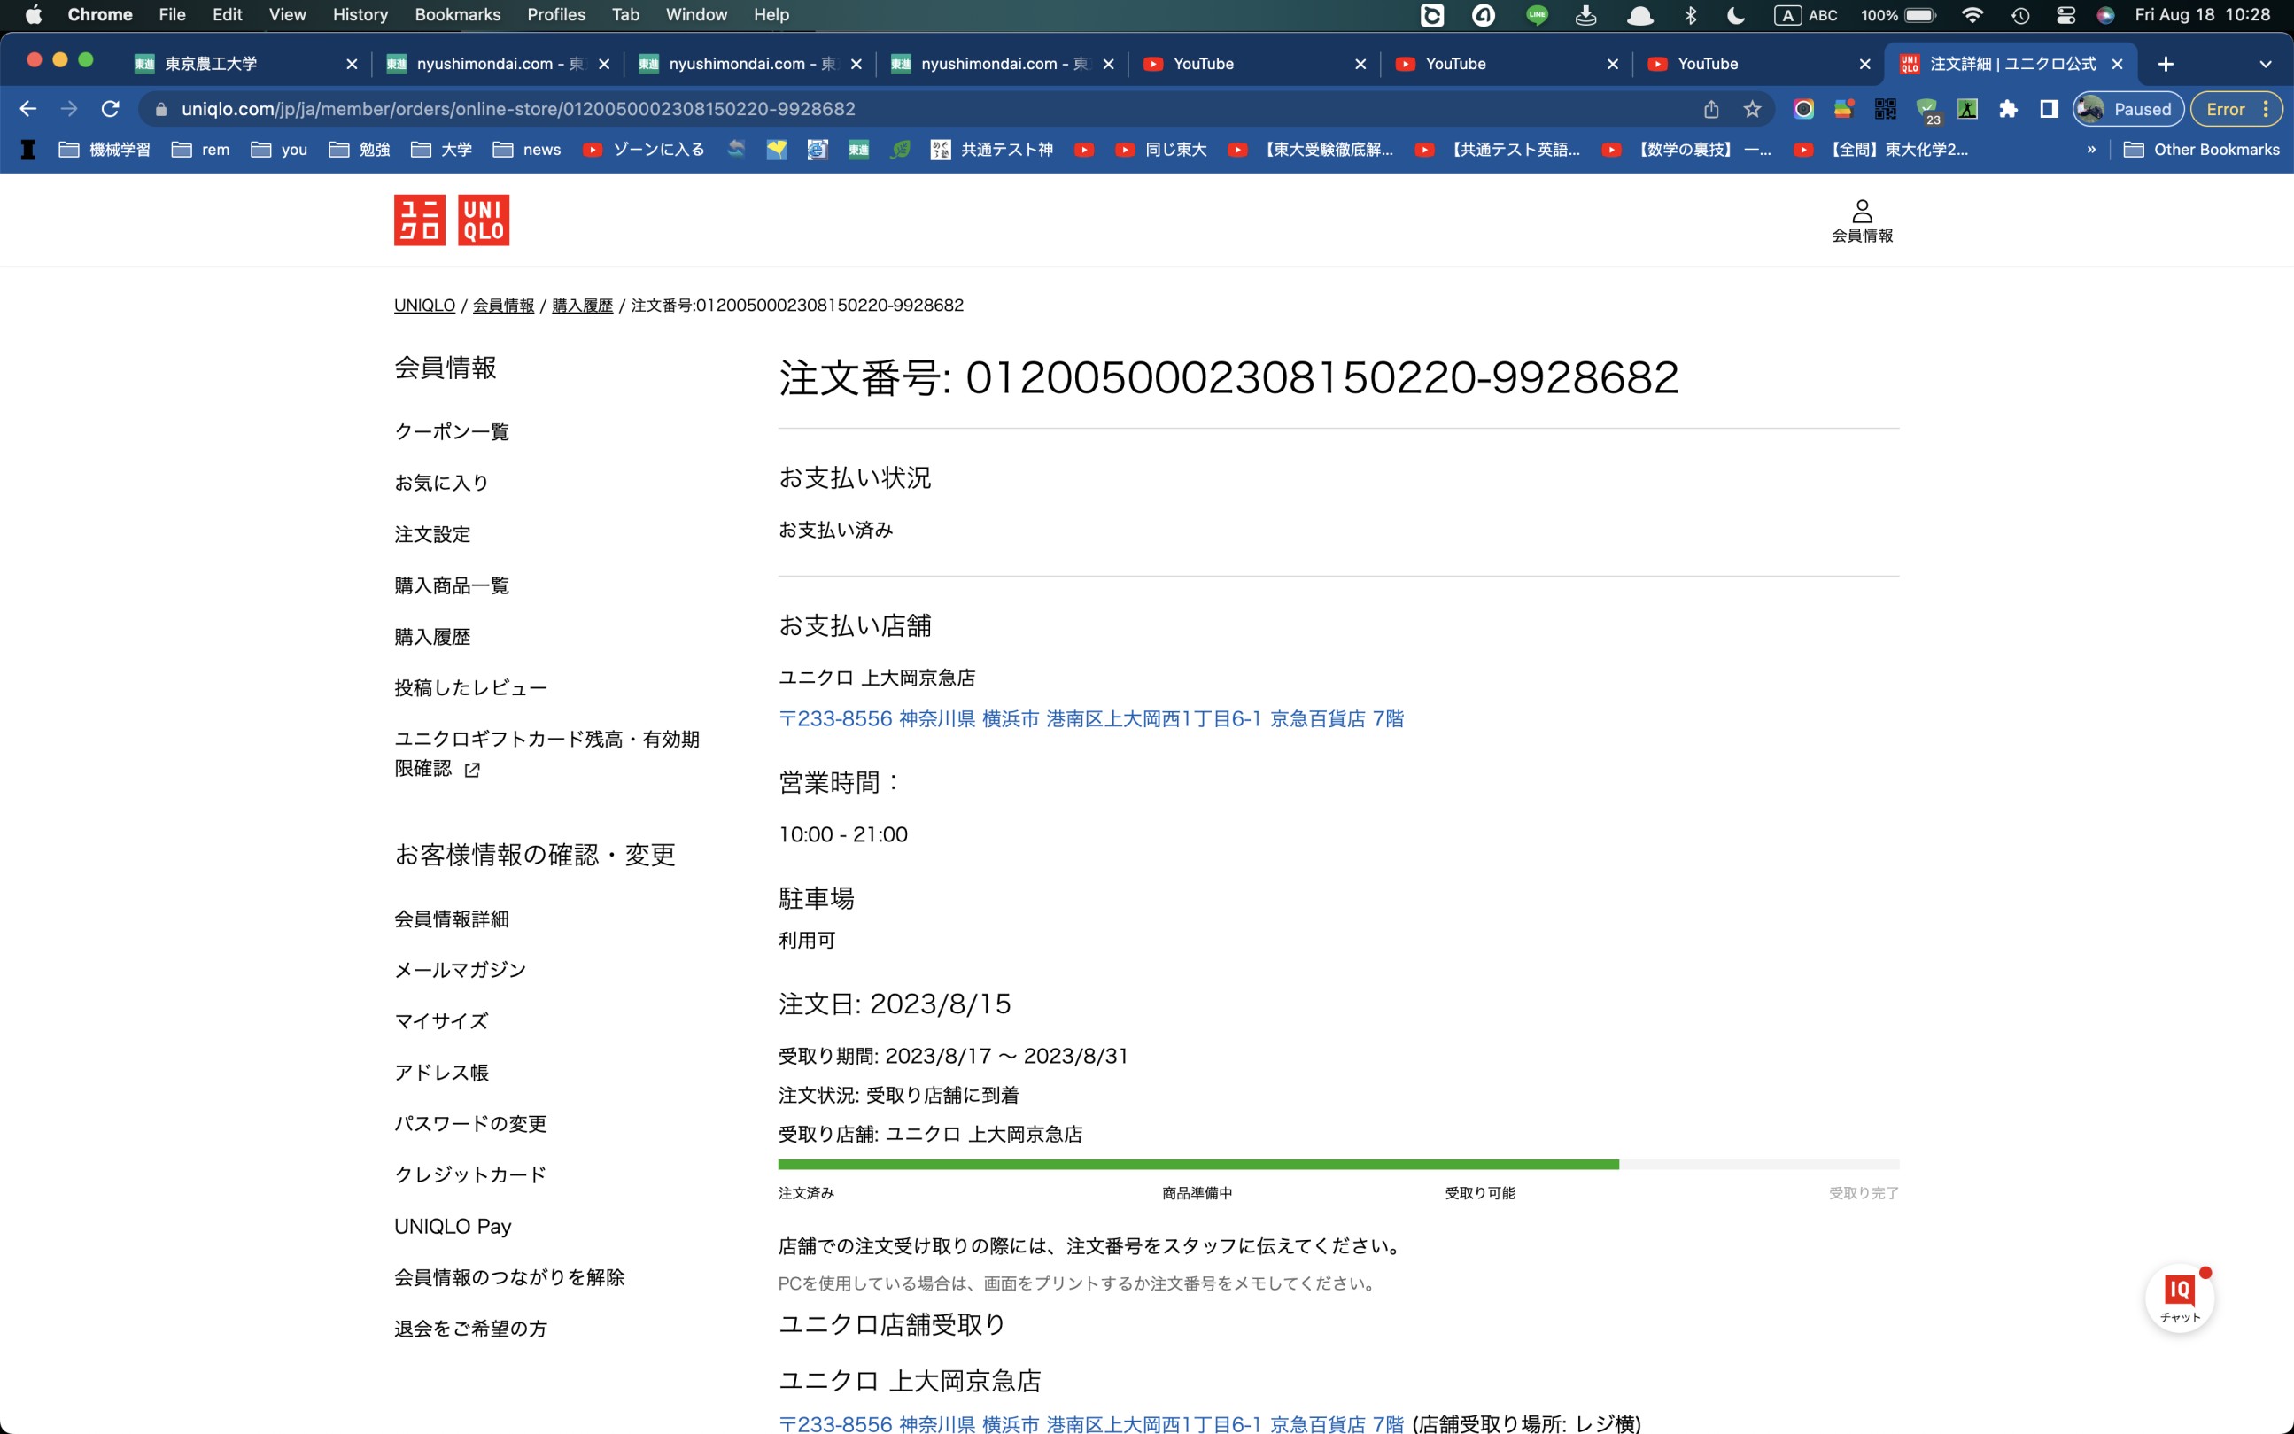Open the 会員情報 account icon in header
The width and height of the screenshot is (2294, 1434).
click(1862, 221)
